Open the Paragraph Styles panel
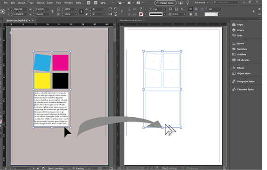 [x=243, y=81]
